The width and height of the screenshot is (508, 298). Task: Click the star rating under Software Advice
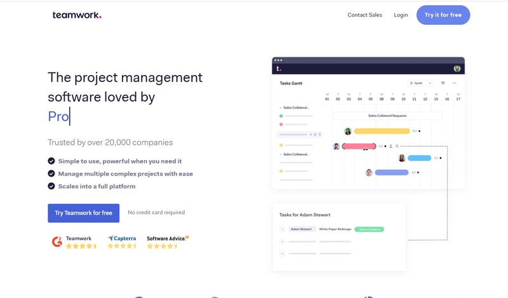(163, 246)
